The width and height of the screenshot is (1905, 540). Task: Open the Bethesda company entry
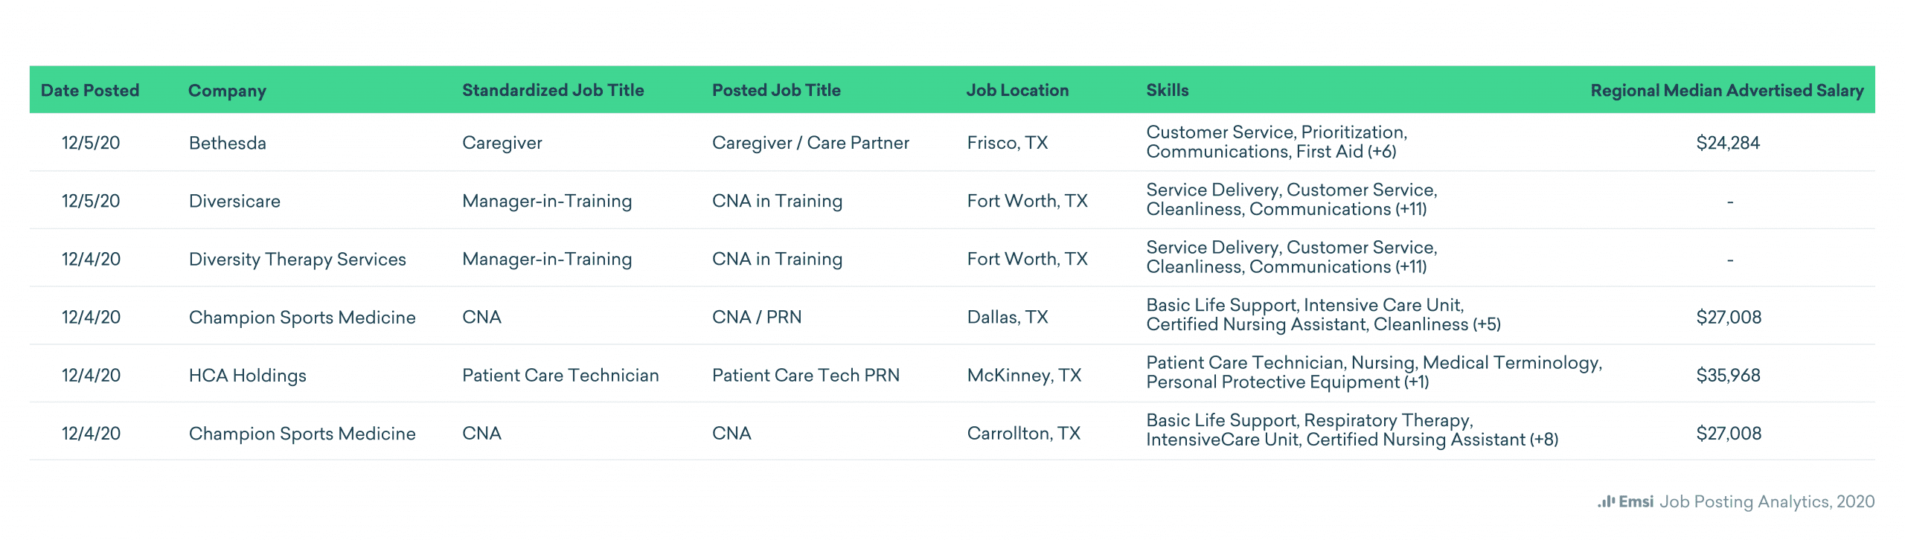[227, 143]
